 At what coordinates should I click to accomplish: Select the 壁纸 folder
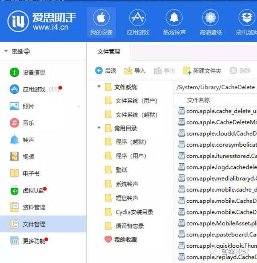(x=116, y=170)
